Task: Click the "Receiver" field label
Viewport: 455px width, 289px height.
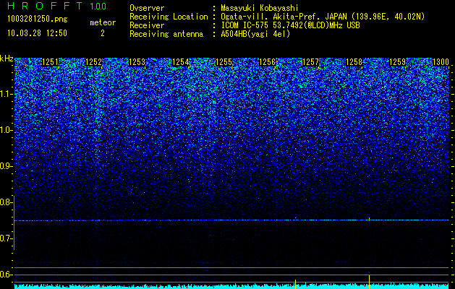Action: (147, 25)
